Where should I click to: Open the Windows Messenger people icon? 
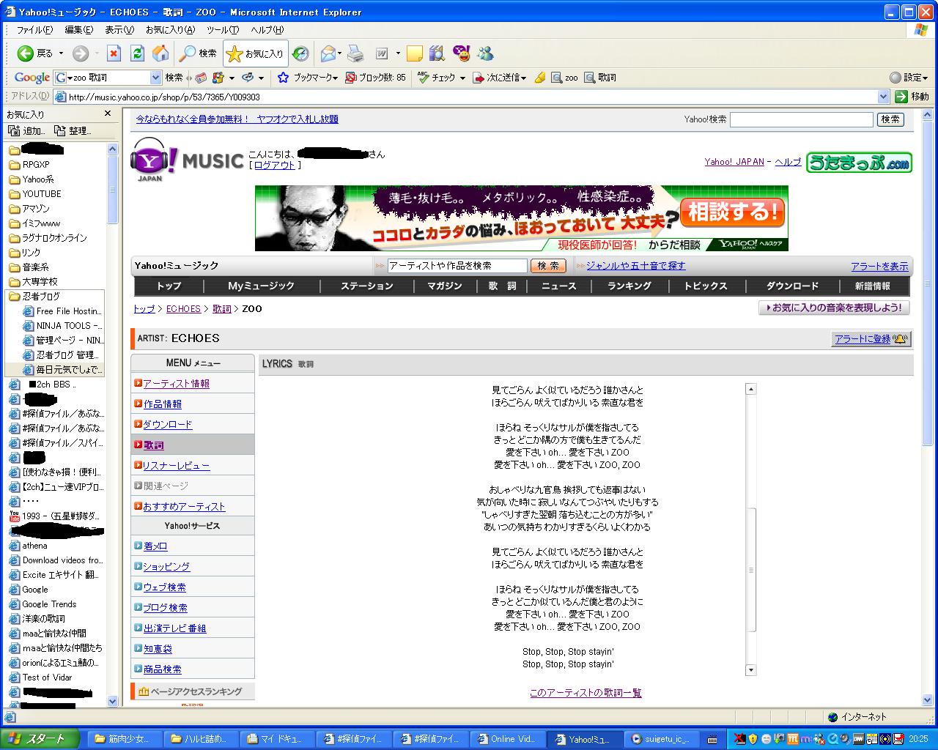click(x=484, y=53)
